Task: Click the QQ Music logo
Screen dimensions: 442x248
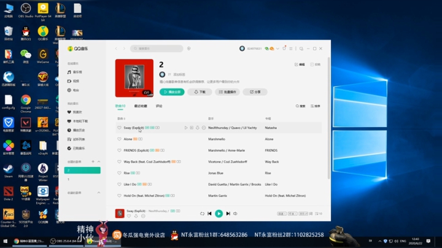Action: click(78, 48)
